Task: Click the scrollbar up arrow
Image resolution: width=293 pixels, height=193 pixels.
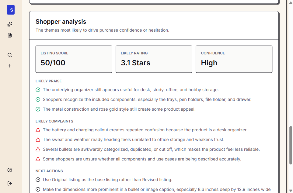Action: point(291,2)
